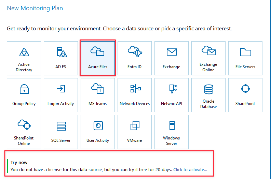
Task: Select the User Activity tile
Action: (98, 132)
